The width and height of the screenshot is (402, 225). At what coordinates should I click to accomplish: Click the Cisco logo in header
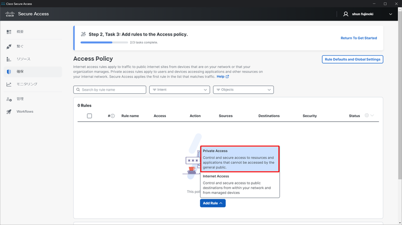click(x=10, y=14)
